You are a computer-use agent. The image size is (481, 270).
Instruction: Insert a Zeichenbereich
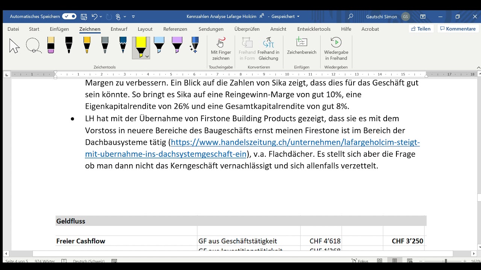point(302,46)
